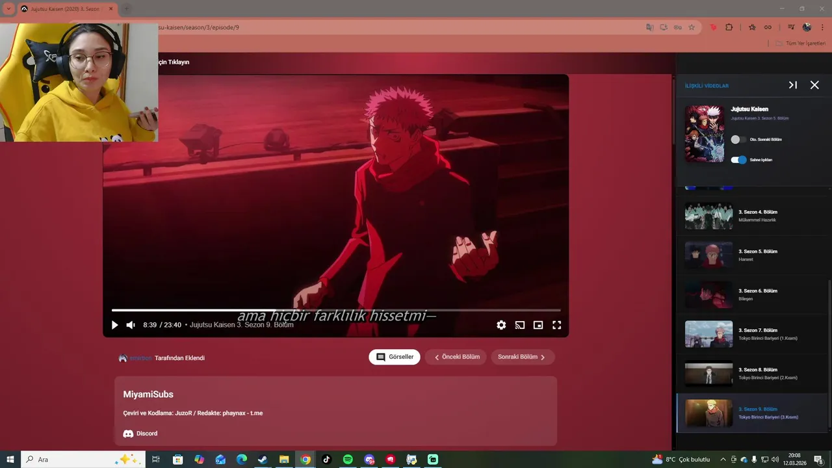Open the taskbar volume control
This screenshot has width=832, height=468.
pyautogui.click(x=775, y=460)
